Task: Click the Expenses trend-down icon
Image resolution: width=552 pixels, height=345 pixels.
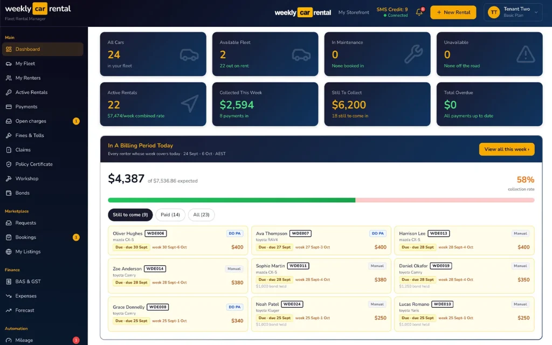Action: [x=9, y=296]
